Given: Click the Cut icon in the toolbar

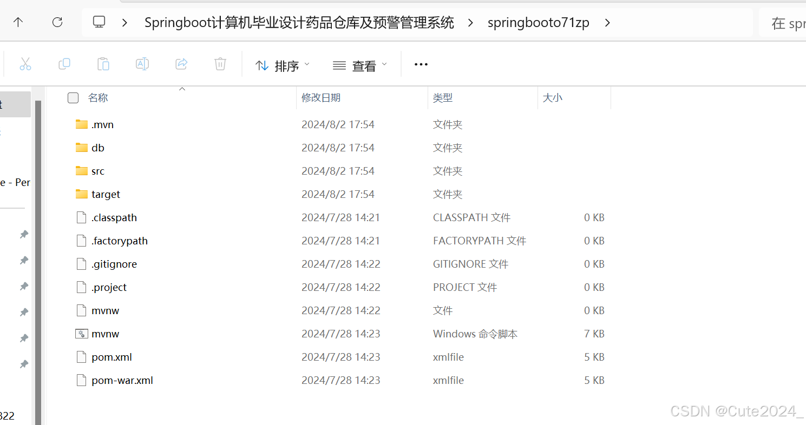Looking at the screenshot, I should (x=25, y=64).
